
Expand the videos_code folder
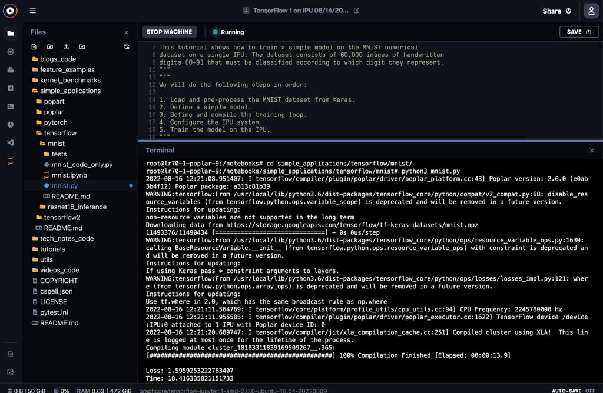click(x=56, y=271)
